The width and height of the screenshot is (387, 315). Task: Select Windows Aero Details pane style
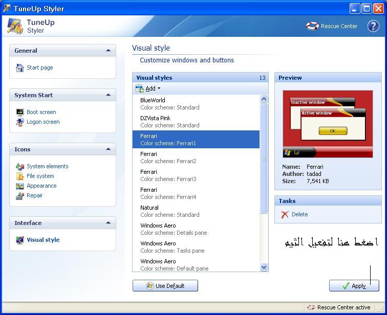point(196,229)
